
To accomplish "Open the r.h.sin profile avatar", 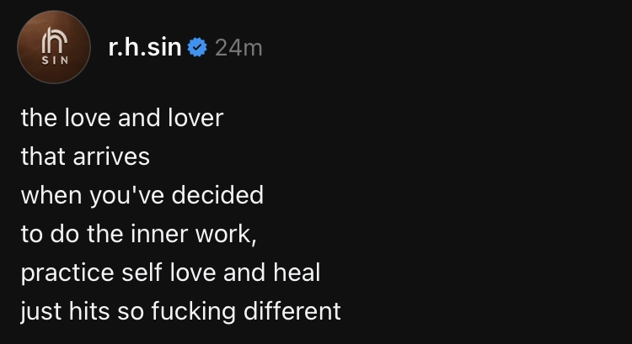I will [54, 47].
